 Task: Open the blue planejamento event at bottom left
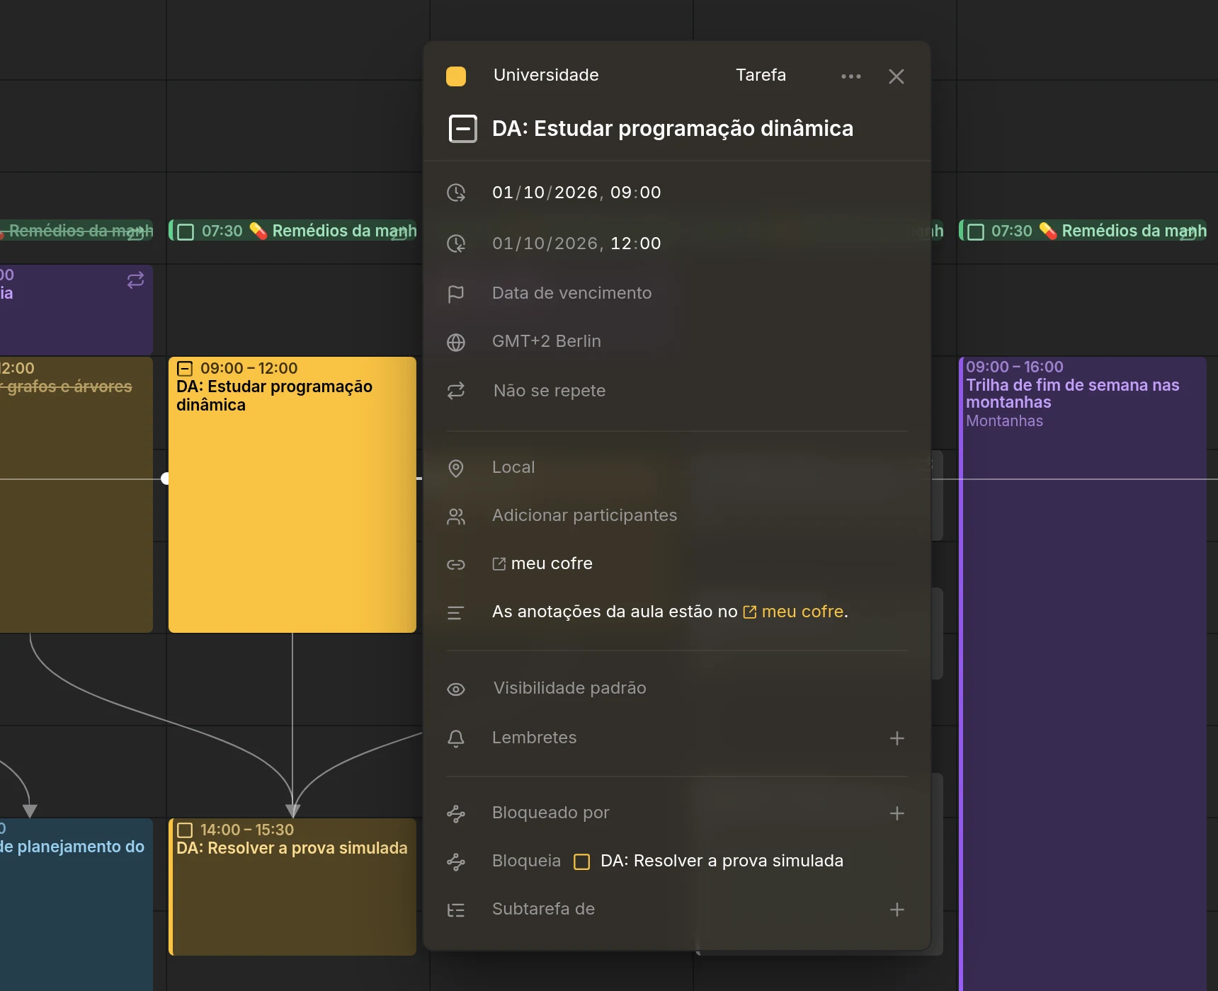point(76,905)
